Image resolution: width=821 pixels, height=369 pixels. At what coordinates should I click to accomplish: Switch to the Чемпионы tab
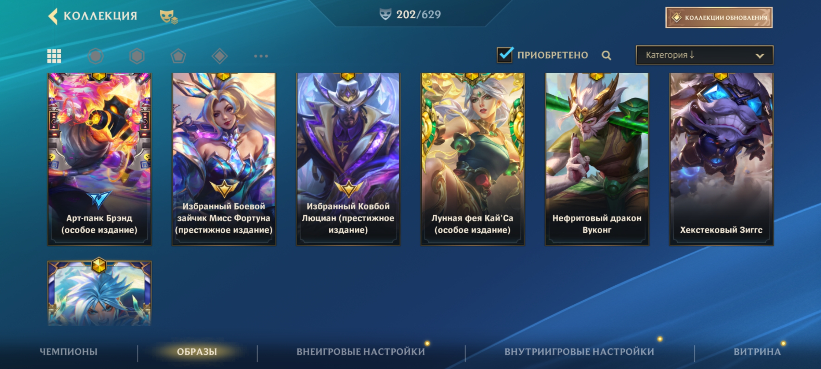(x=68, y=352)
